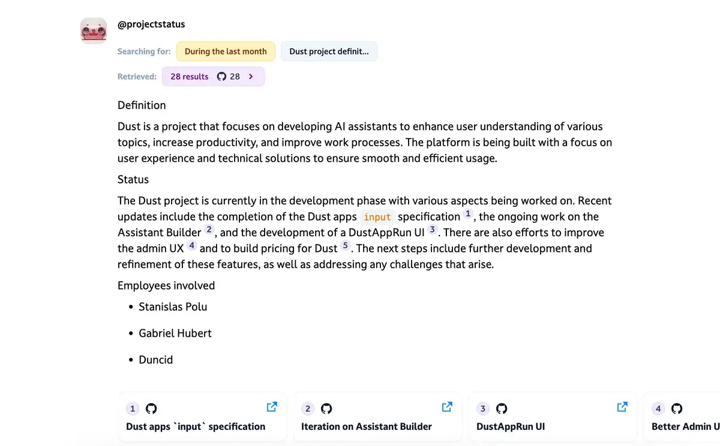Click the GitHub logo on the DustAppRun UI card
This screenshot has width=720, height=446.
[x=502, y=408]
